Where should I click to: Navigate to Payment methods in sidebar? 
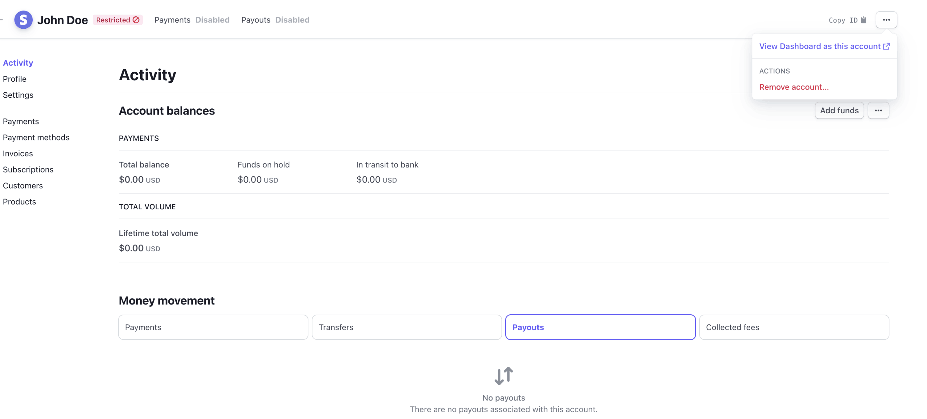pyautogui.click(x=36, y=137)
